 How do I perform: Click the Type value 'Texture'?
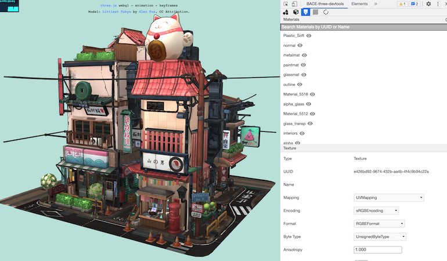pyautogui.click(x=360, y=158)
